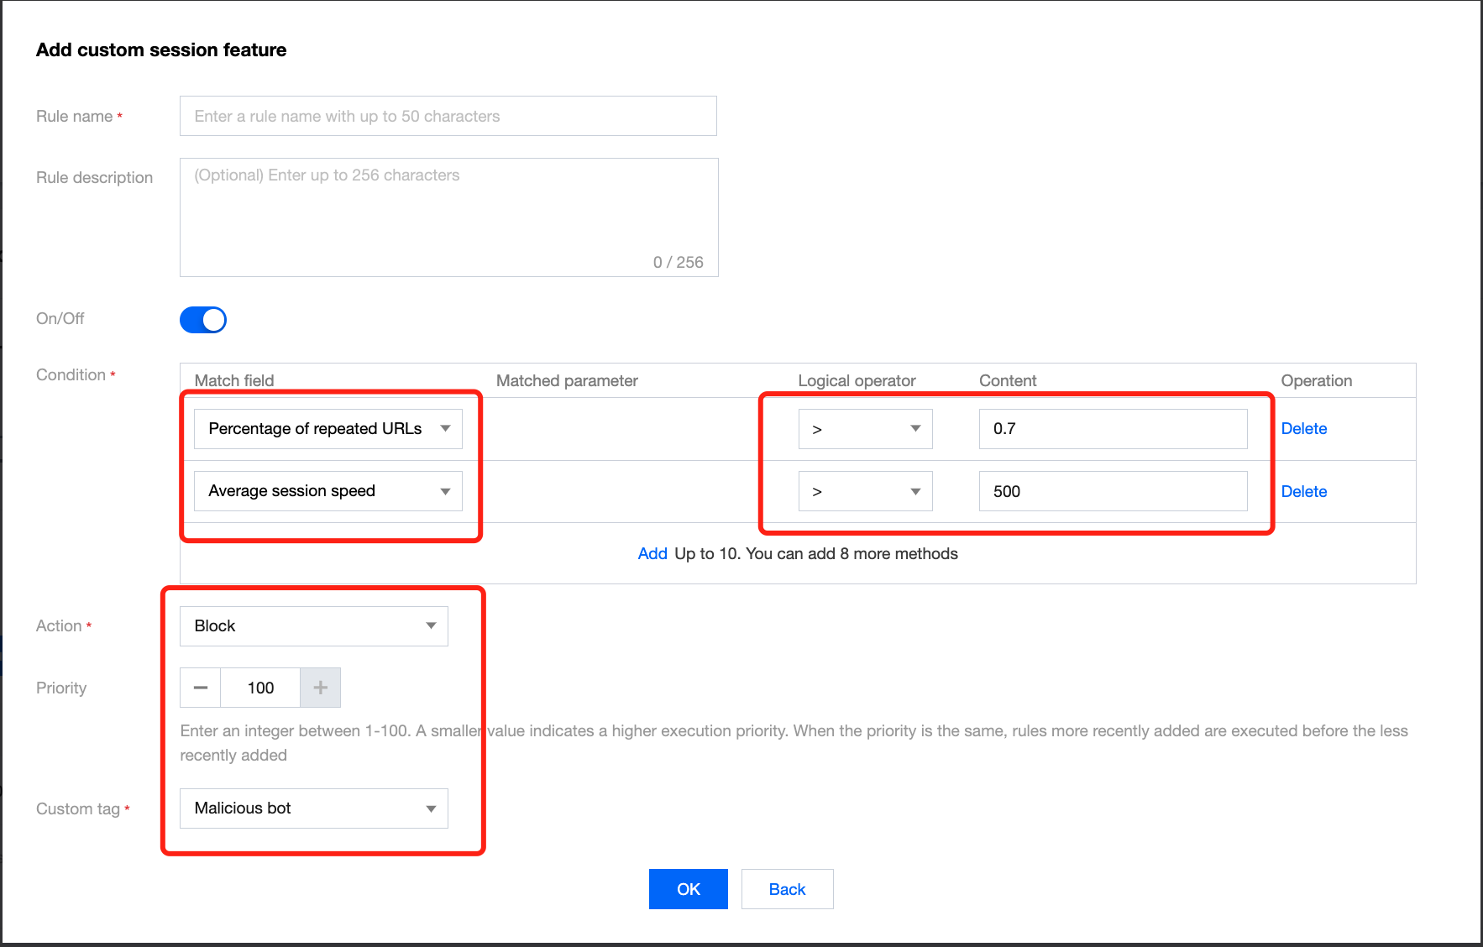Click the content field showing 500
Viewport: 1483px width, 947px height.
click(x=1113, y=491)
